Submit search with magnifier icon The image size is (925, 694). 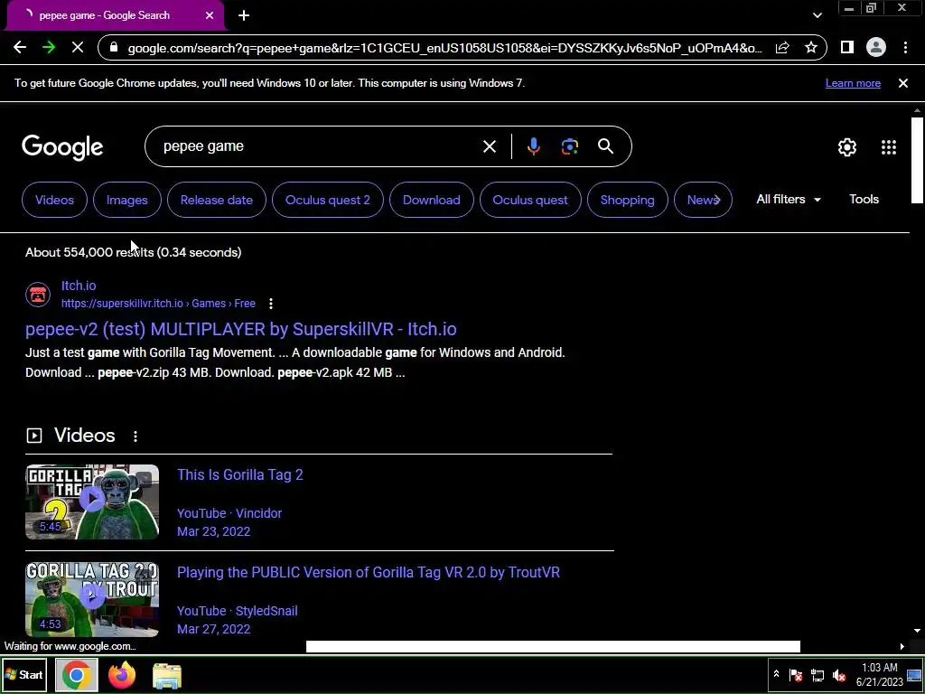[606, 146]
